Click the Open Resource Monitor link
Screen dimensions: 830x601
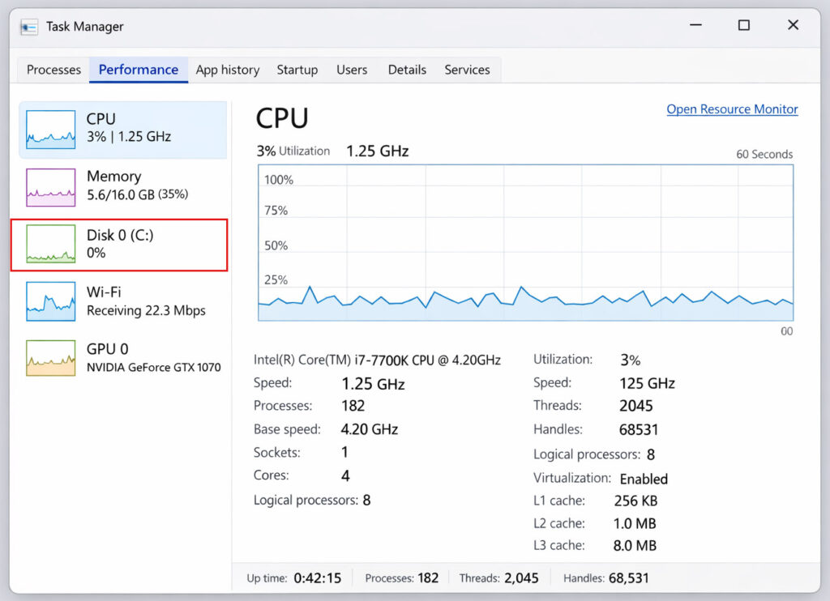pyautogui.click(x=732, y=109)
